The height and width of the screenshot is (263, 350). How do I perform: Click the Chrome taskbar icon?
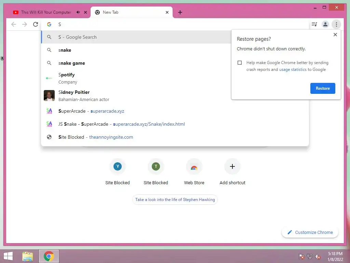point(49,256)
